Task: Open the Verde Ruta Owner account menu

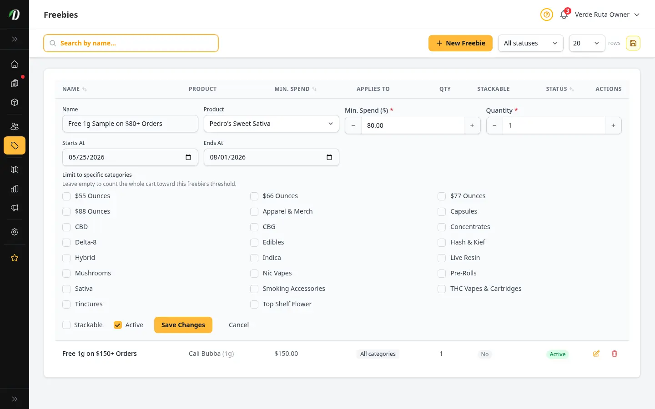Action: 607,15
